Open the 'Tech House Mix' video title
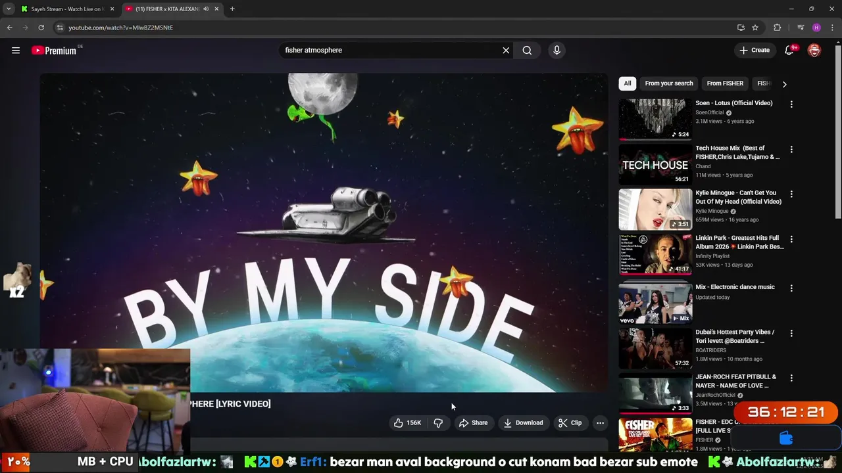Image resolution: width=842 pixels, height=473 pixels. click(737, 152)
